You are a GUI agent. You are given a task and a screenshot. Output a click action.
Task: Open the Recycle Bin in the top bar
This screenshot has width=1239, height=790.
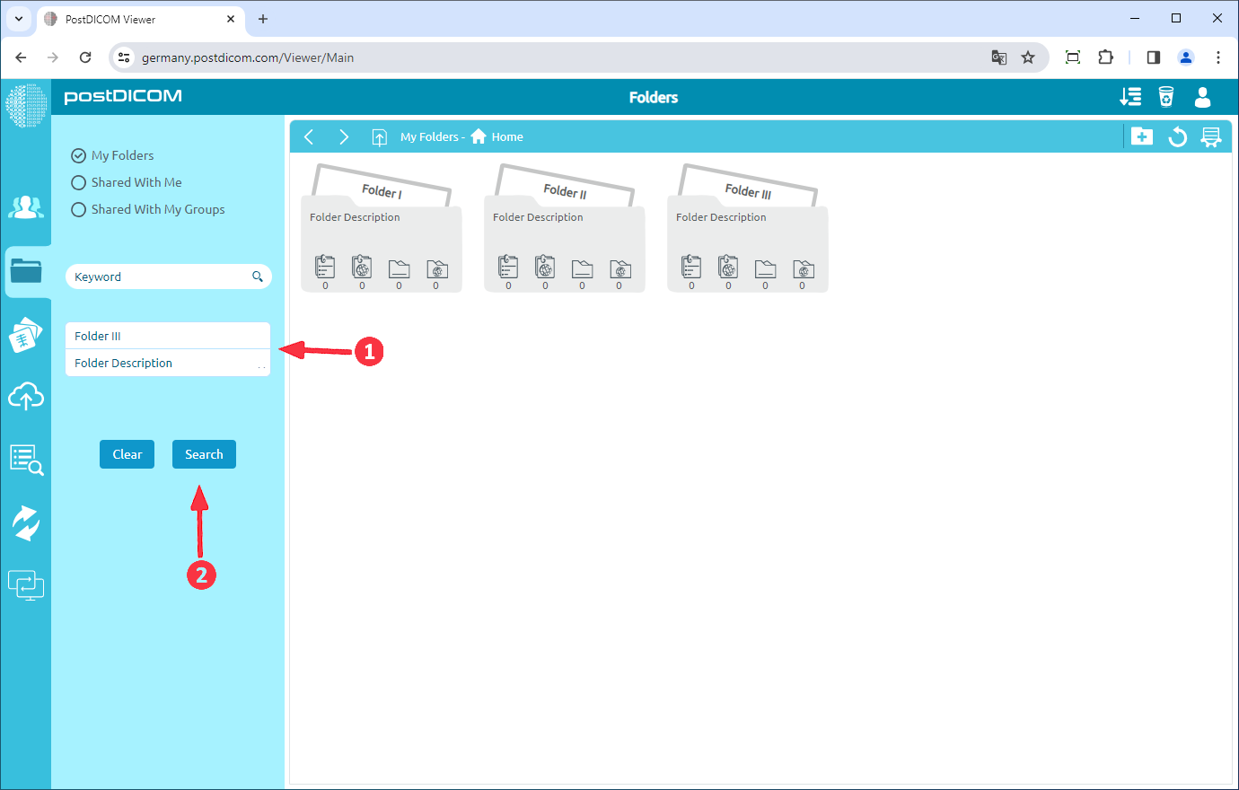(1166, 96)
